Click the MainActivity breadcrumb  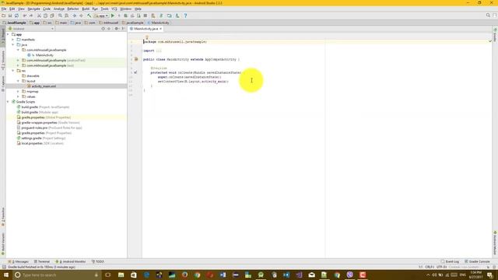(158, 23)
